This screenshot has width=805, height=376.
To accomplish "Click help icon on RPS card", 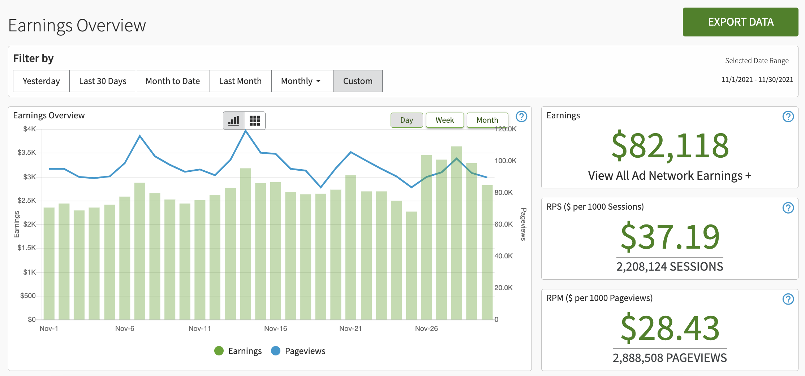I will point(788,208).
